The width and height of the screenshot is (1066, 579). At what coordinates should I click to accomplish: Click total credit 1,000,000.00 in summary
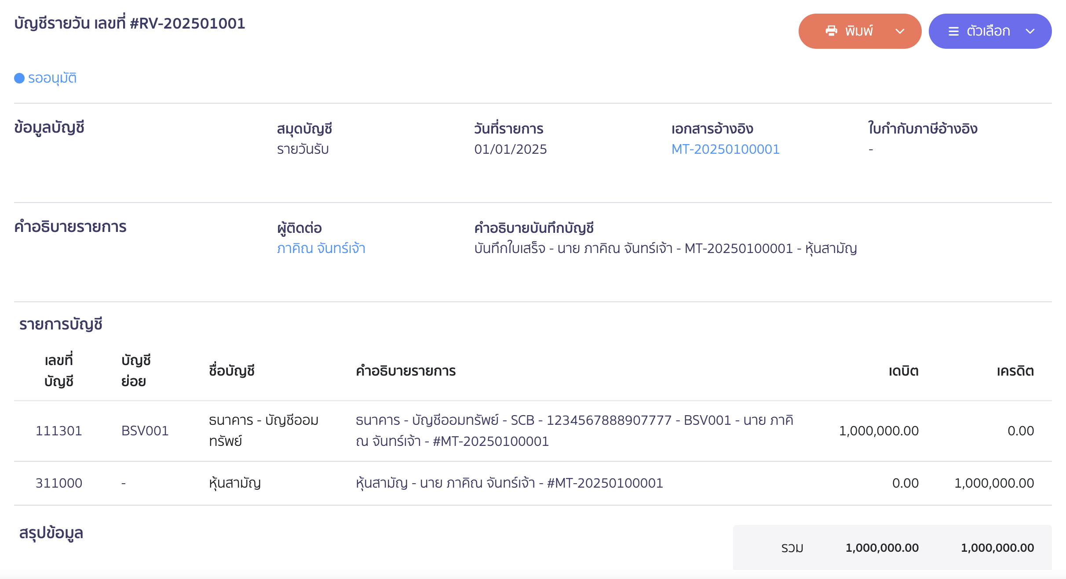pyautogui.click(x=997, y=548)
